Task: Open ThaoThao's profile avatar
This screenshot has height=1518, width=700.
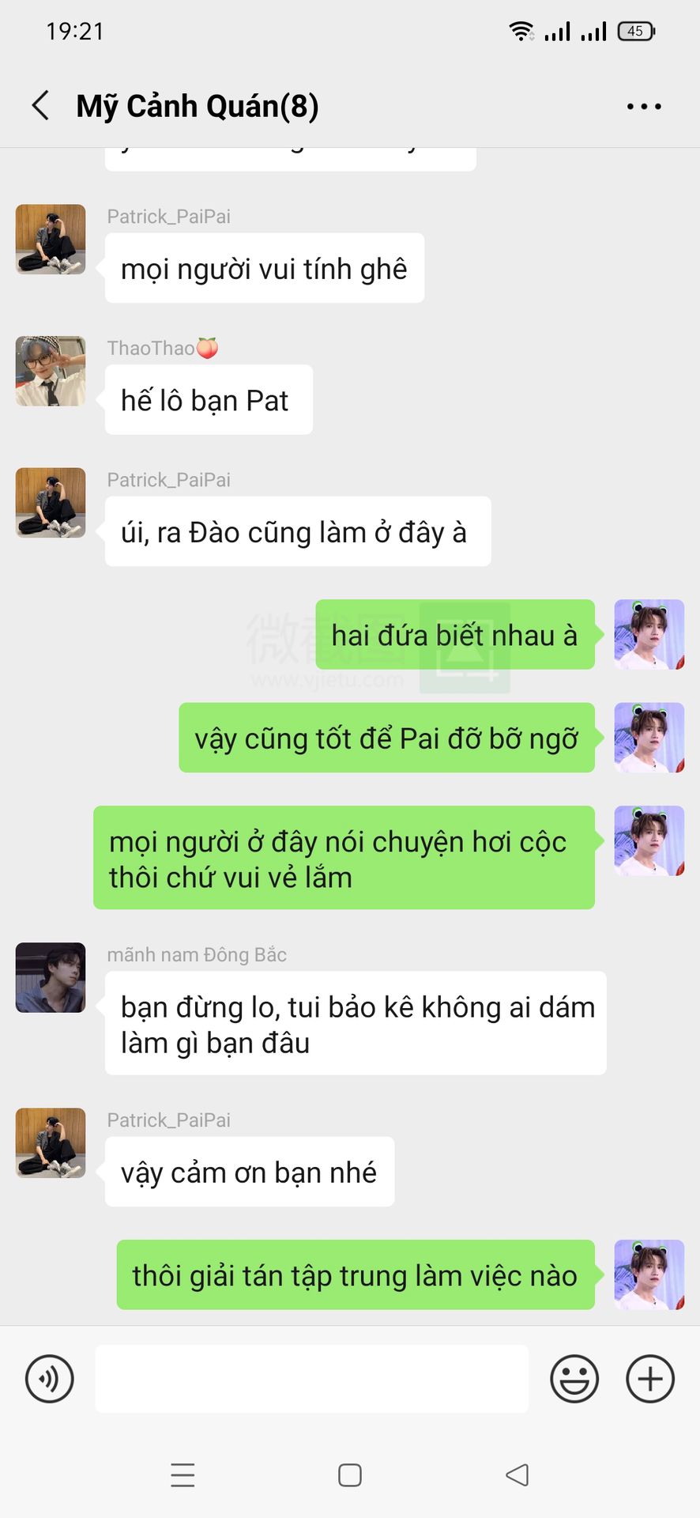Action: click(x=51, y=372)
